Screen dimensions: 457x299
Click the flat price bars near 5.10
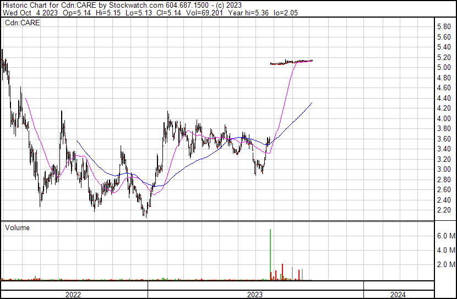291,62
